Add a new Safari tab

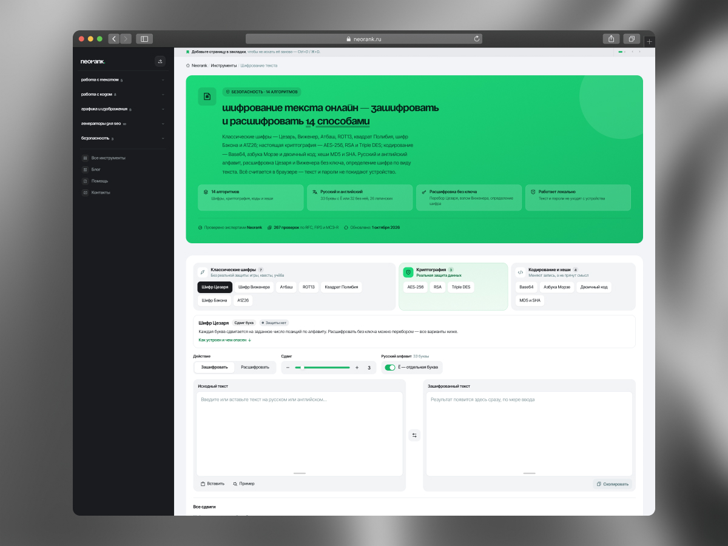[649, 41]
